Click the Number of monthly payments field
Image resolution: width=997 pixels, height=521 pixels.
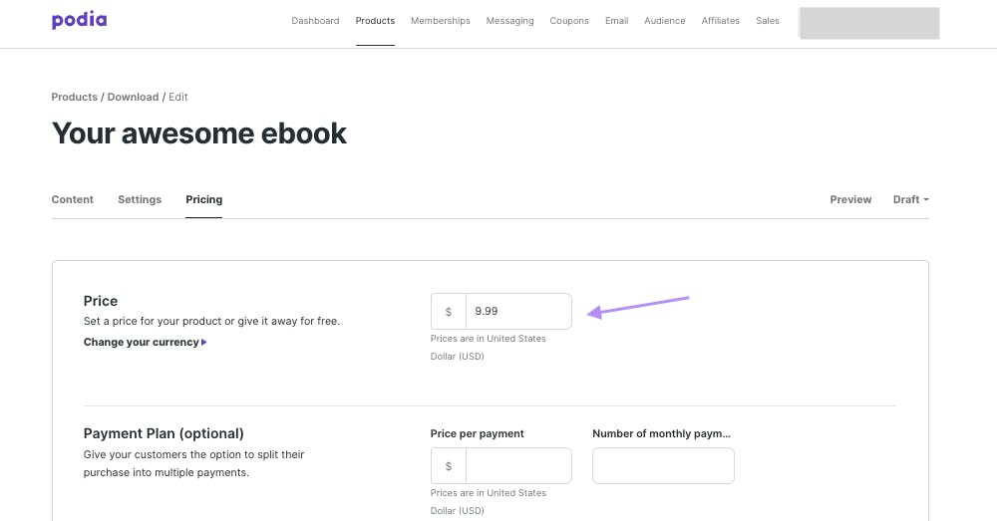(663, 466)
